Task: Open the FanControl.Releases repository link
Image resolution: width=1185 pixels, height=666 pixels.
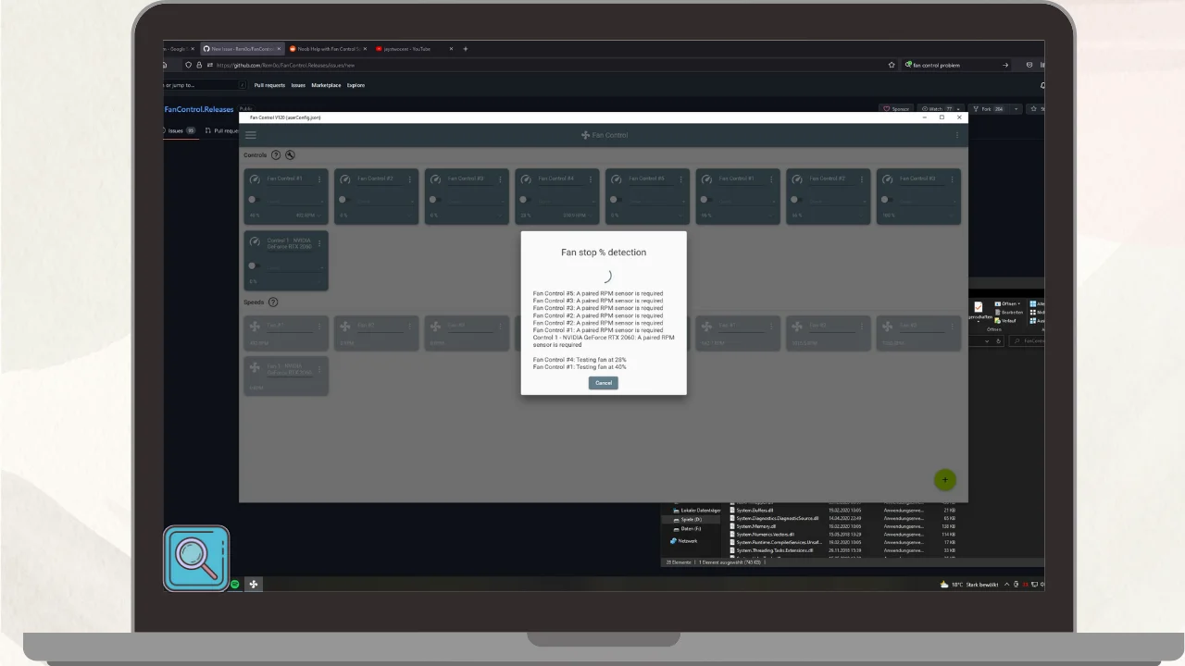Action: (x=199, y=109)
